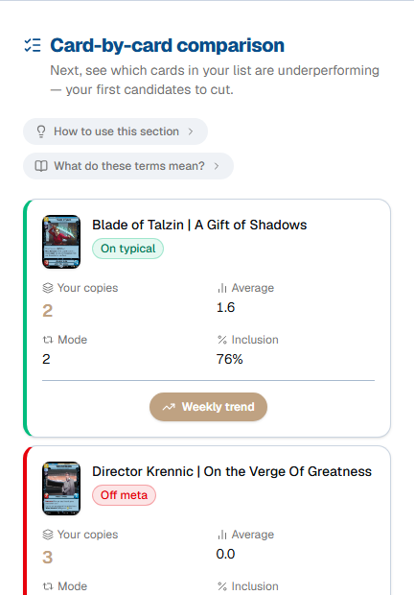This screenshot has width=414, height=595.
Task: Open the Weekly trend button for Blade of Talzin
Action: point(208,407)
